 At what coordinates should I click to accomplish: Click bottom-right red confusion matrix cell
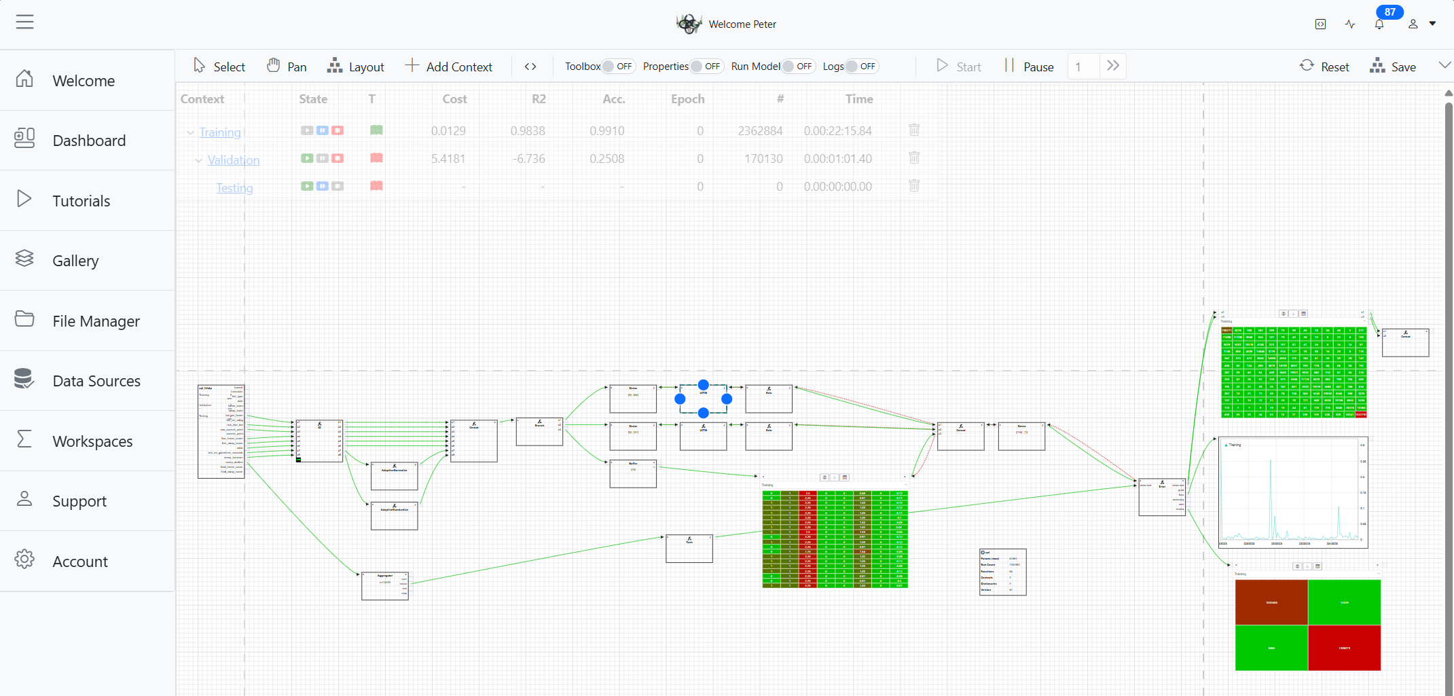tap(1344, 648)
